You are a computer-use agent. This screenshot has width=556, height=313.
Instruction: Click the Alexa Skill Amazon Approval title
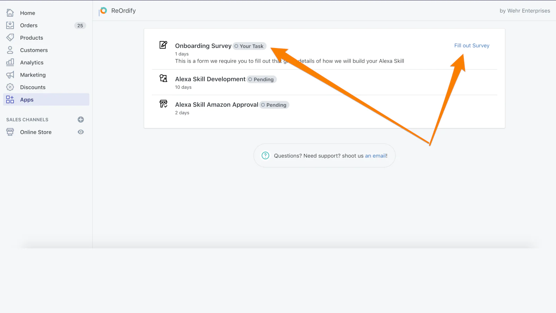click(x=216, y=105)
